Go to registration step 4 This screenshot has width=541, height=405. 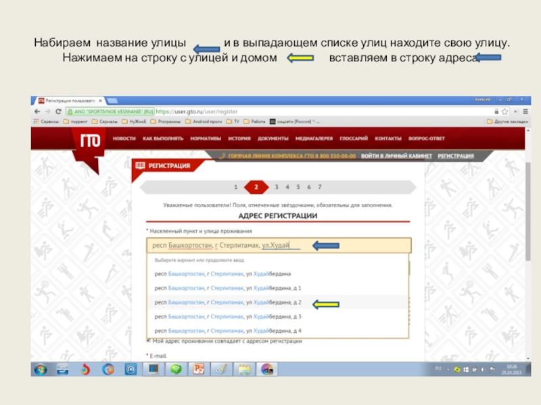[287, 187]
